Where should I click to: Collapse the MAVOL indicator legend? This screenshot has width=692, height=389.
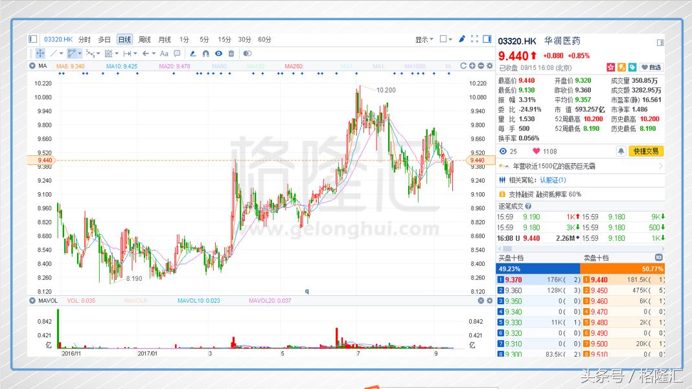click(32, 300)
